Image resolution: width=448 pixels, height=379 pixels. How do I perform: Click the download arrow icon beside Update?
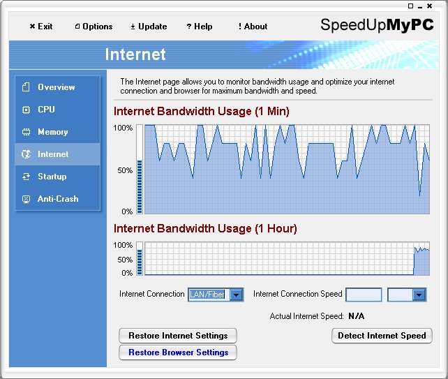click(133, 27)
